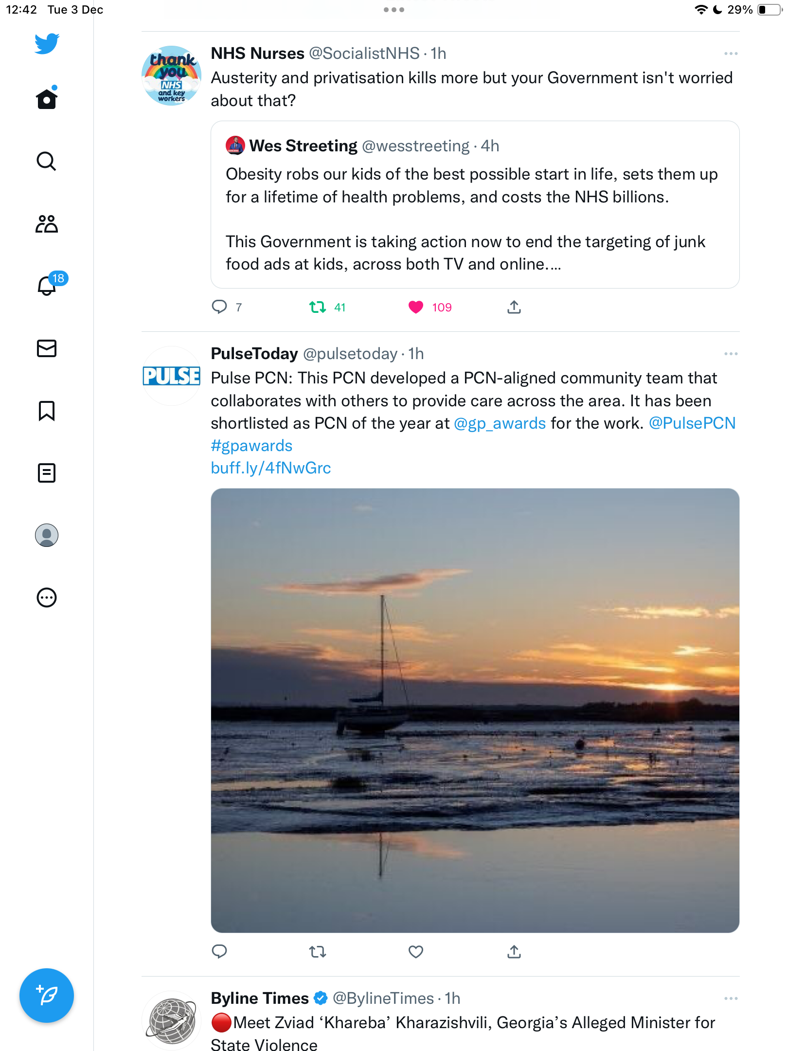Open Messages envelope icon
Image resolution: width=788 pixels, height=1051 pixels.
pyautogui.click(x=47, y=348)
